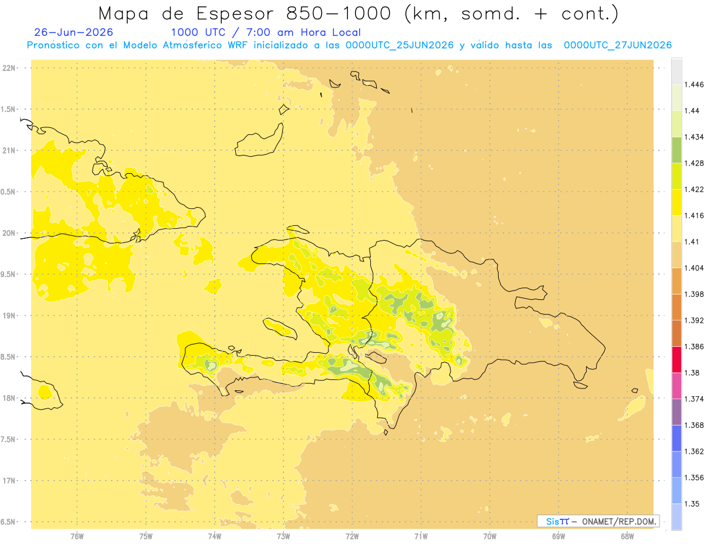
Task: Click the deep blue legend band between 1.362 and 1.368
Action: 676,438
